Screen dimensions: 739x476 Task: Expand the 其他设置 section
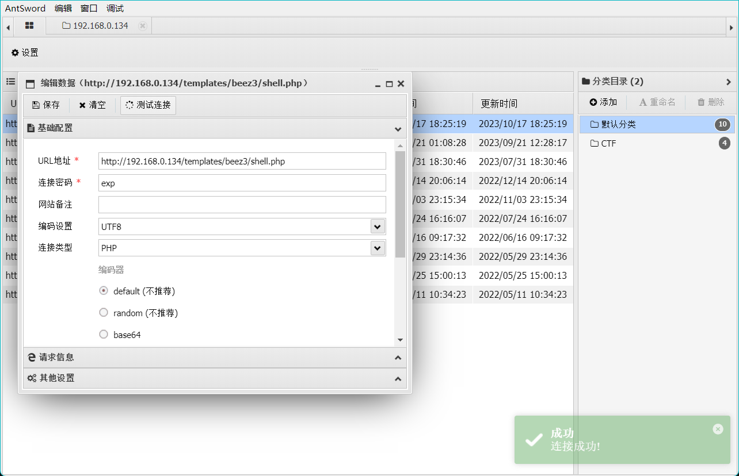tap(398, 379)
